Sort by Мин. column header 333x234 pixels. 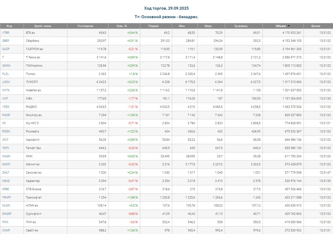point(182,26)
